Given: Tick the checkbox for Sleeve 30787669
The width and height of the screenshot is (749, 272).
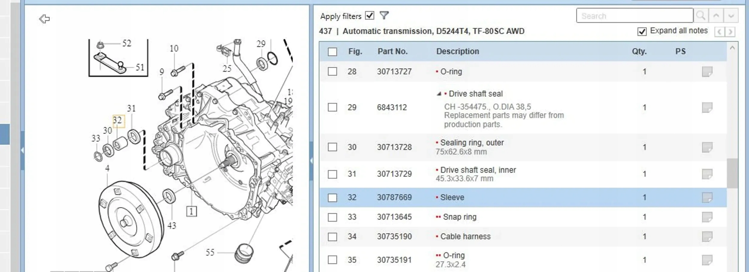Looking at the screenshot, I should pyautogui.click(x=332, y=197).
